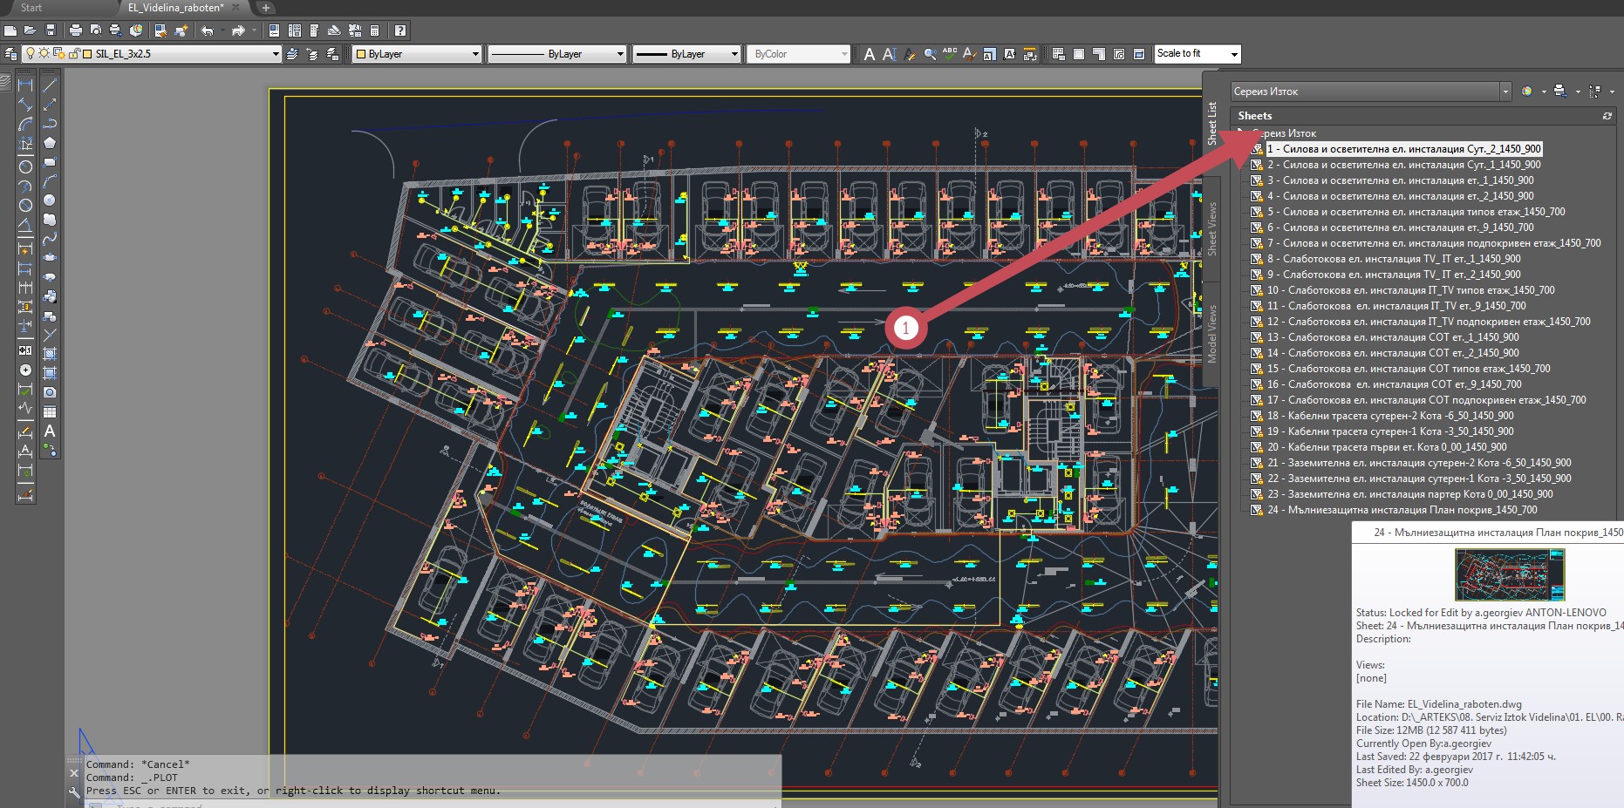
Task: Open the ByLayer color dropdown
Action: 475,54
